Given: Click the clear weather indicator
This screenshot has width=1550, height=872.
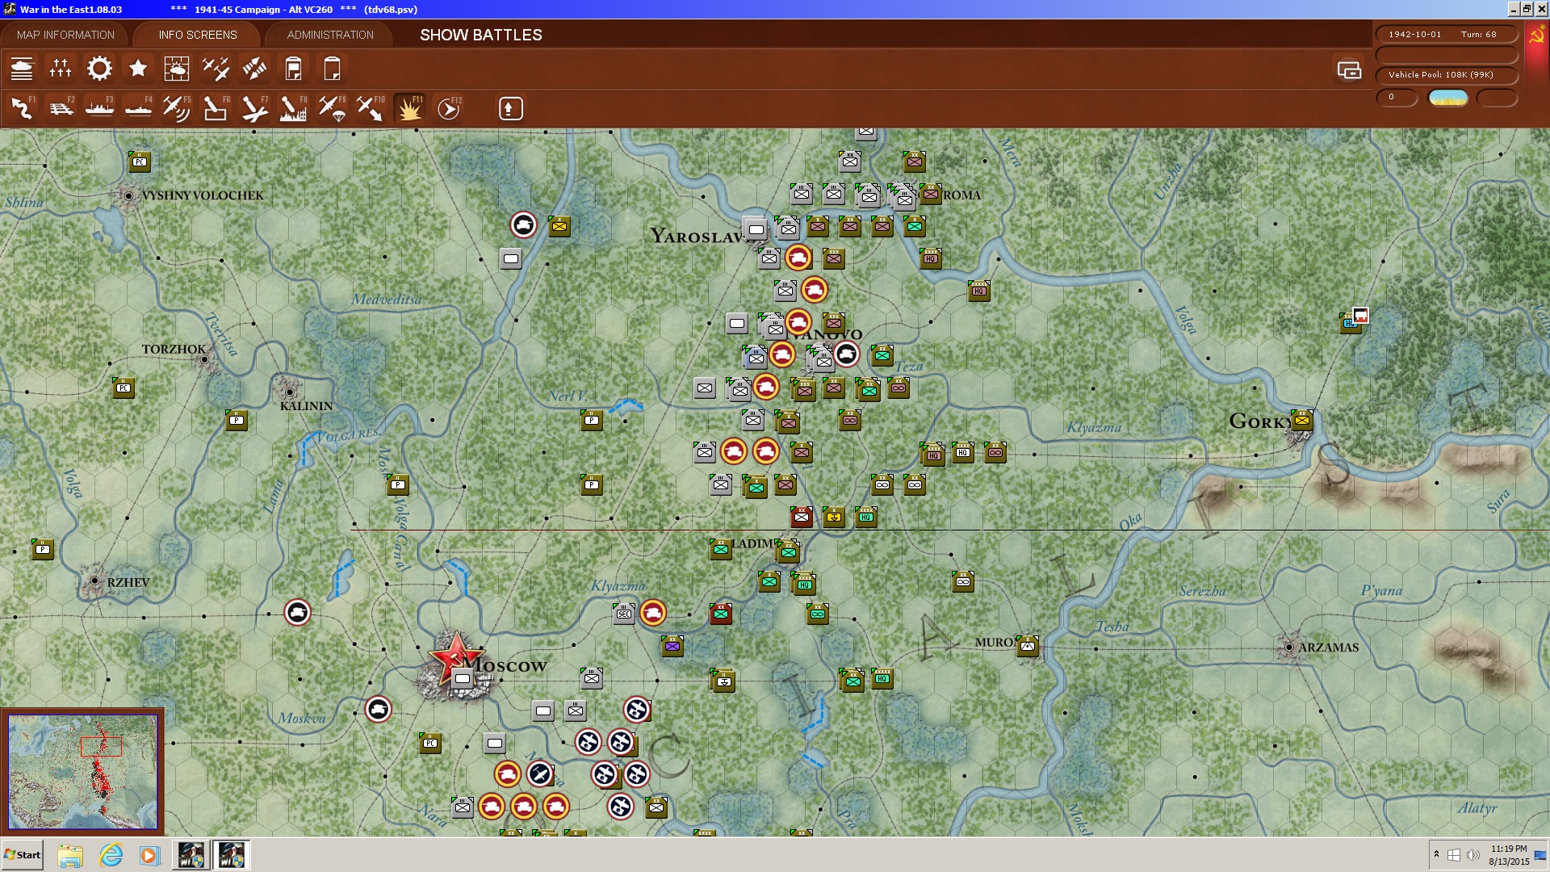Looking at the screenshot, I should coord(1447,98).
